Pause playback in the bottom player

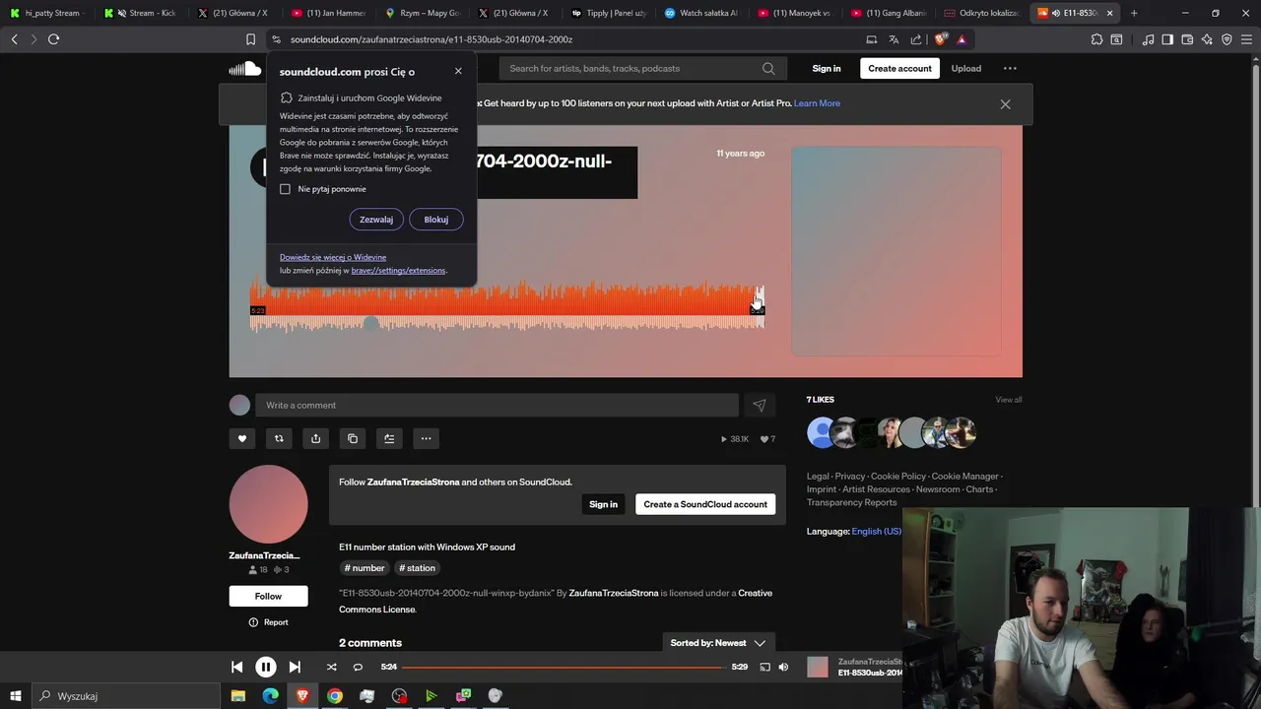click(266, 667)
